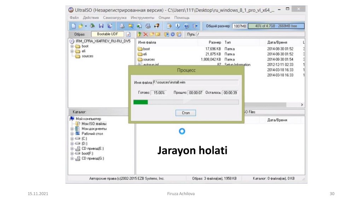Expand the (C:) drive node
Viewport: 362px width, 203px height.
[72, 139]
